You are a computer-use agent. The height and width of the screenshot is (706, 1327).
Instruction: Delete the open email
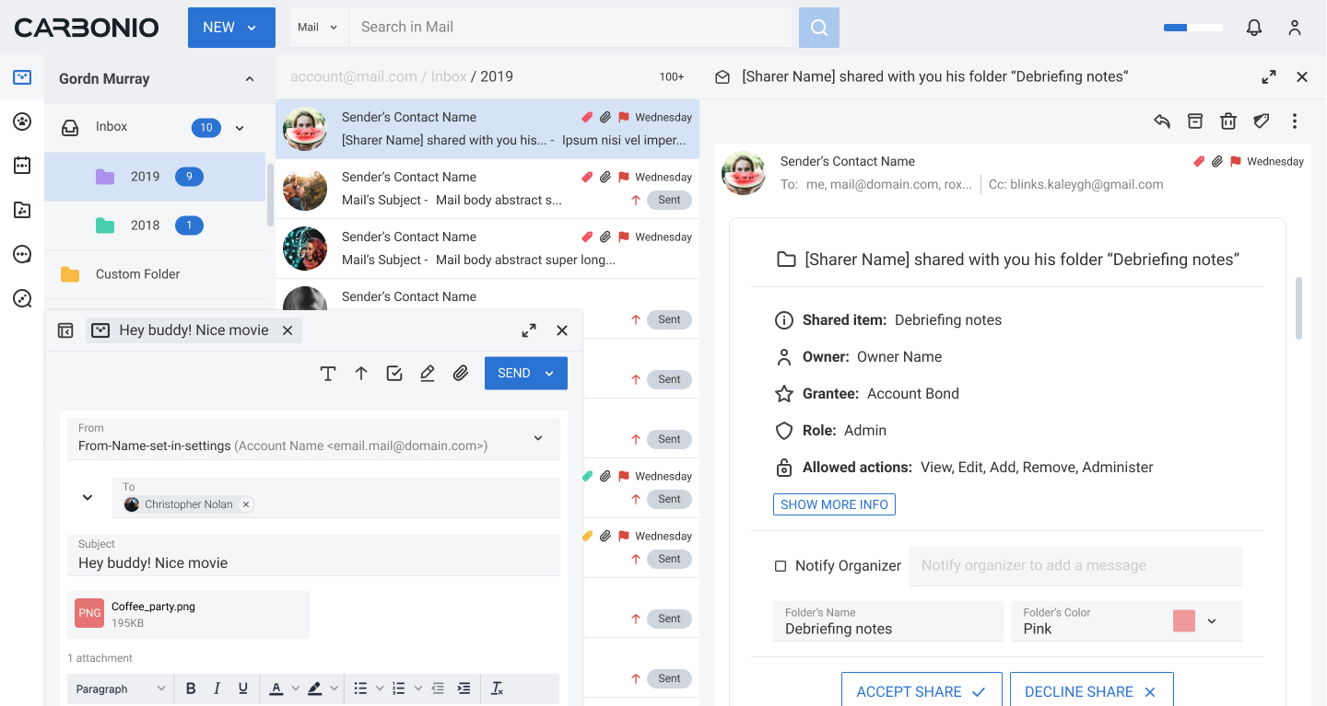pyautogui.click(x=1227, y=121)
